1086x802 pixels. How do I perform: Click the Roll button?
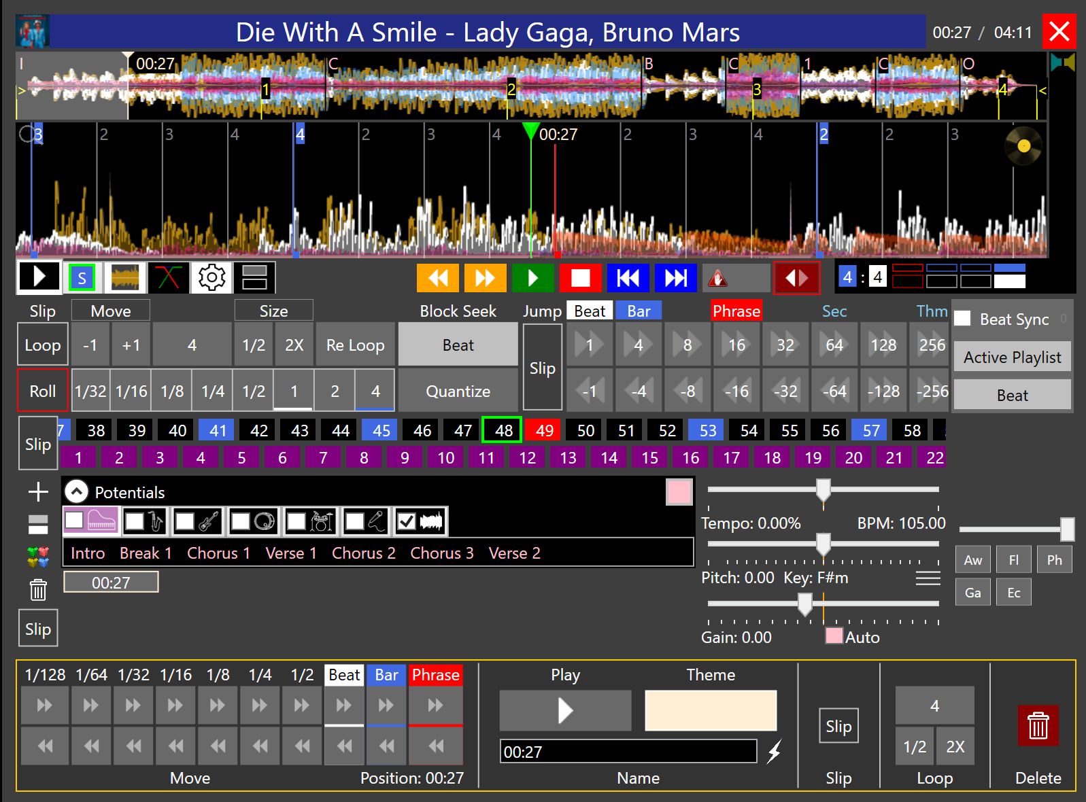pyautogui.click(x=43, y=391)
